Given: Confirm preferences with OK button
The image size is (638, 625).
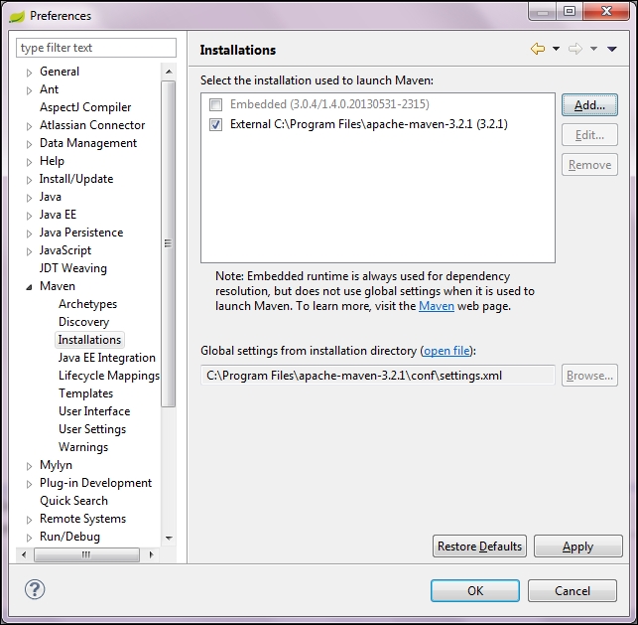Looking at the screenshot, I should coord(475,591).
